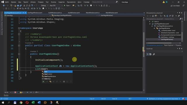This screenshot has width=187, height=105.
Task: Select the InitializeComponent() : void tree item
Action: [x=170, y=33]
